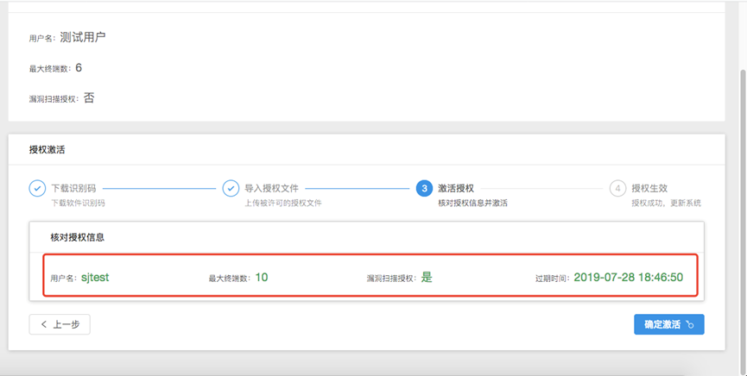Select the 测试用户 username text
This screenshot has width=747, height=376.
coord(83,37)
